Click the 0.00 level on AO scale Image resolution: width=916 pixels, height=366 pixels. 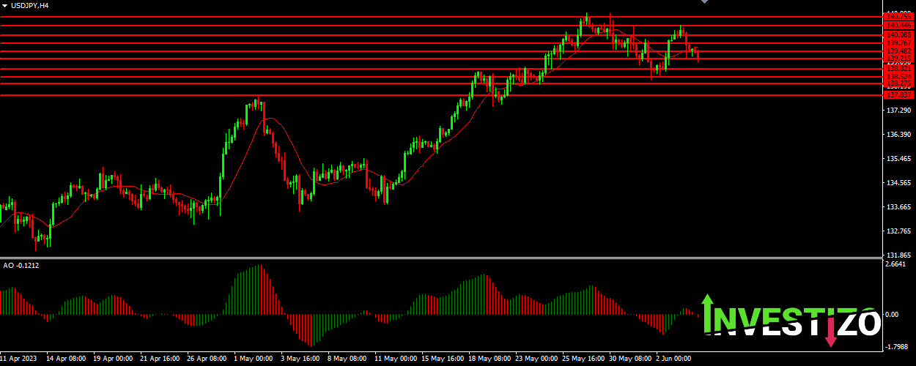[x=892, y=315]
